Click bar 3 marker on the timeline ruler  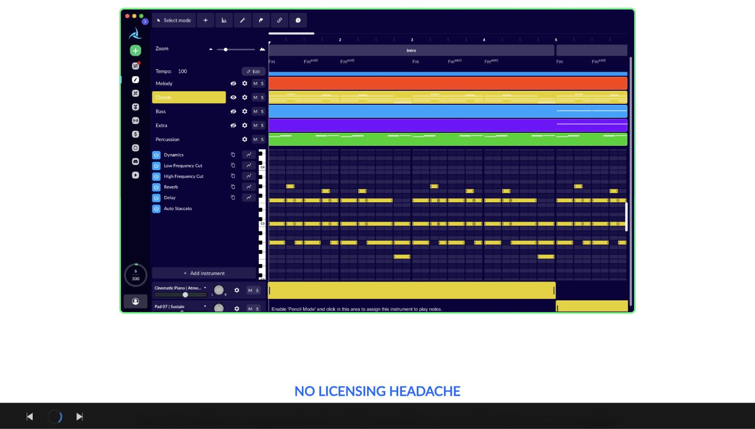pyautogui.click(x=412, y=40)
